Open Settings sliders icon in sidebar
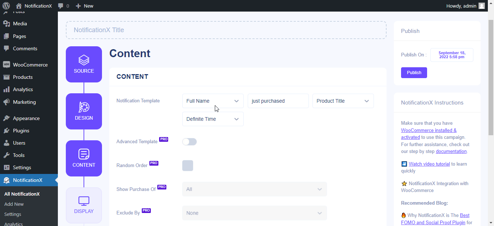This screenshot has height=226, width=494. pyautogui.click(x=7, y=167)
